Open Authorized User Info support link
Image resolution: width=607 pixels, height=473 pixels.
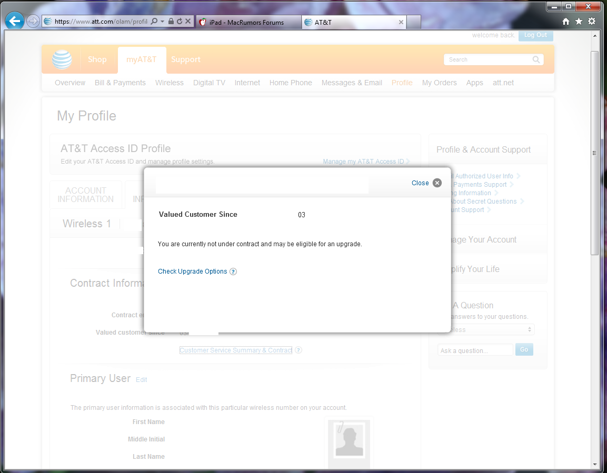[484, 176]
